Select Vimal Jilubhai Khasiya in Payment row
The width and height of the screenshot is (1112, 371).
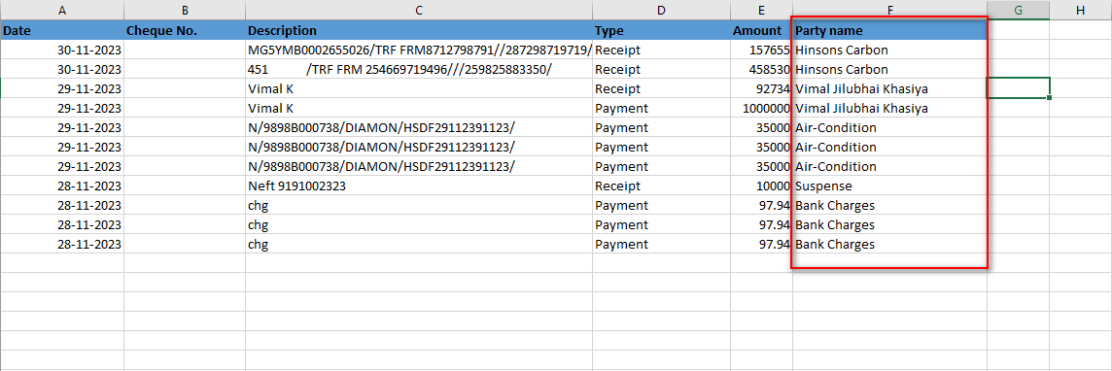889,109
